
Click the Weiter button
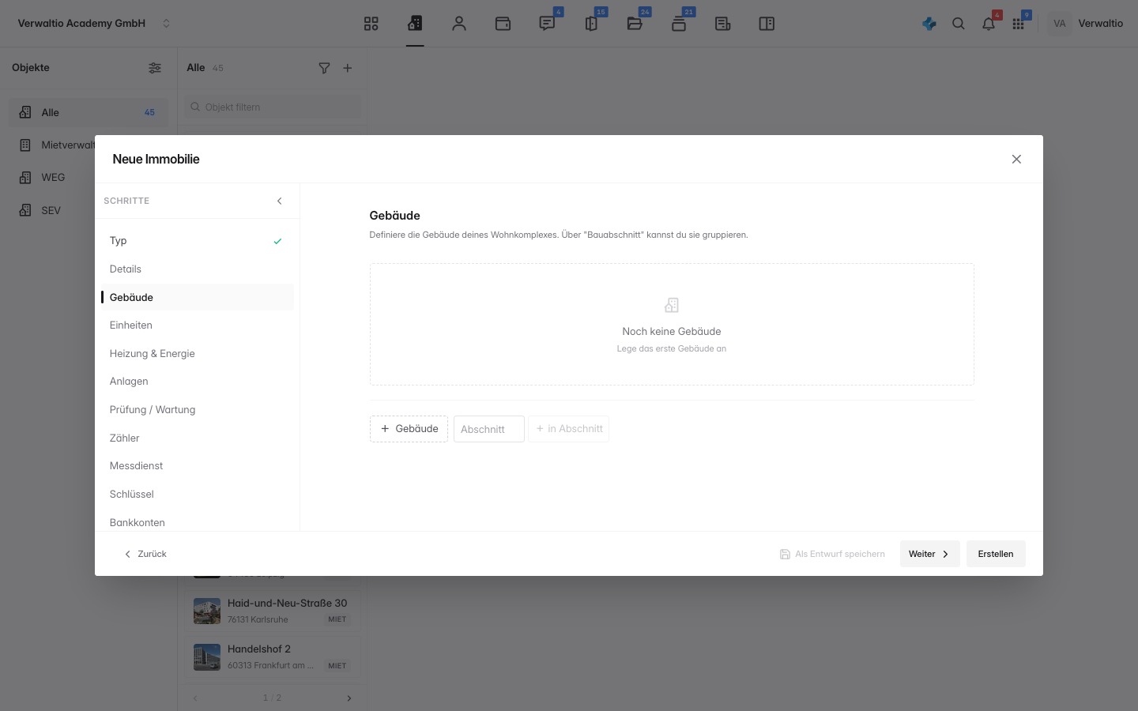(929, 554)
